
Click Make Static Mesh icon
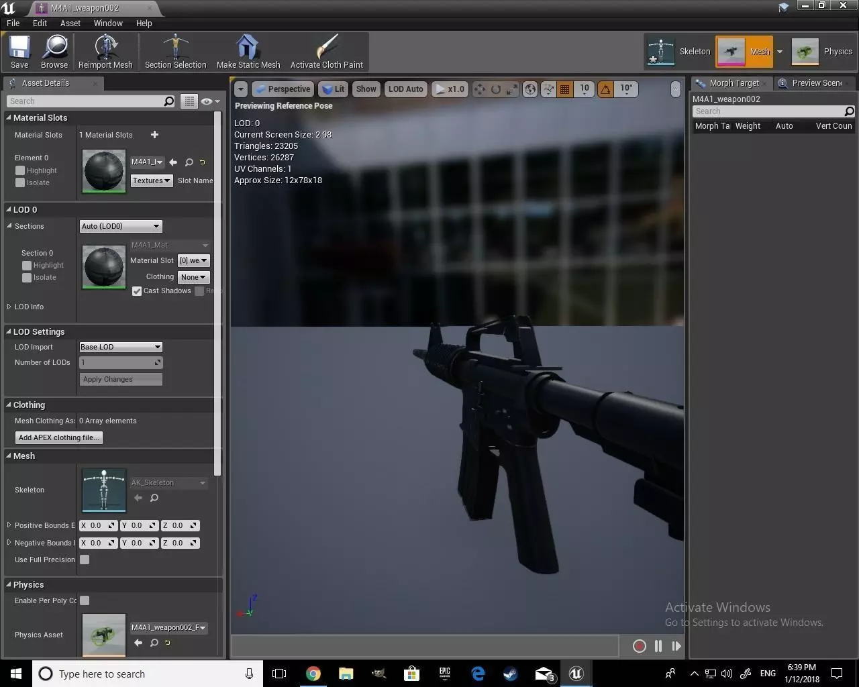coord(248,52)
